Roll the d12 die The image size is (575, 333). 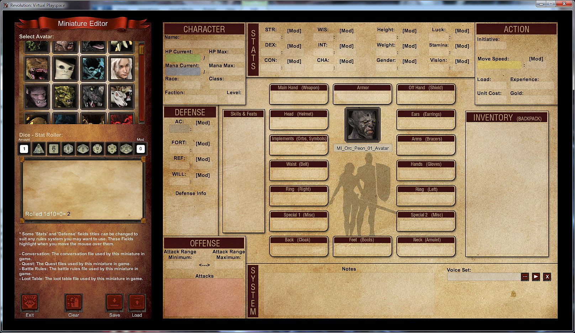click(x=97, y=149)
